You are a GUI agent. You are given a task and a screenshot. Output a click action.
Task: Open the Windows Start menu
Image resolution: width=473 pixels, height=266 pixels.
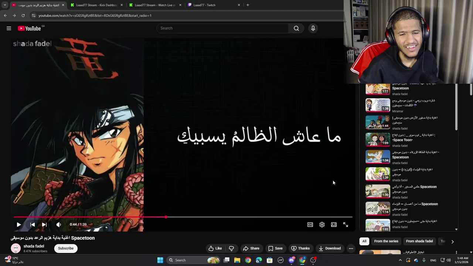(x=160, y=260)
